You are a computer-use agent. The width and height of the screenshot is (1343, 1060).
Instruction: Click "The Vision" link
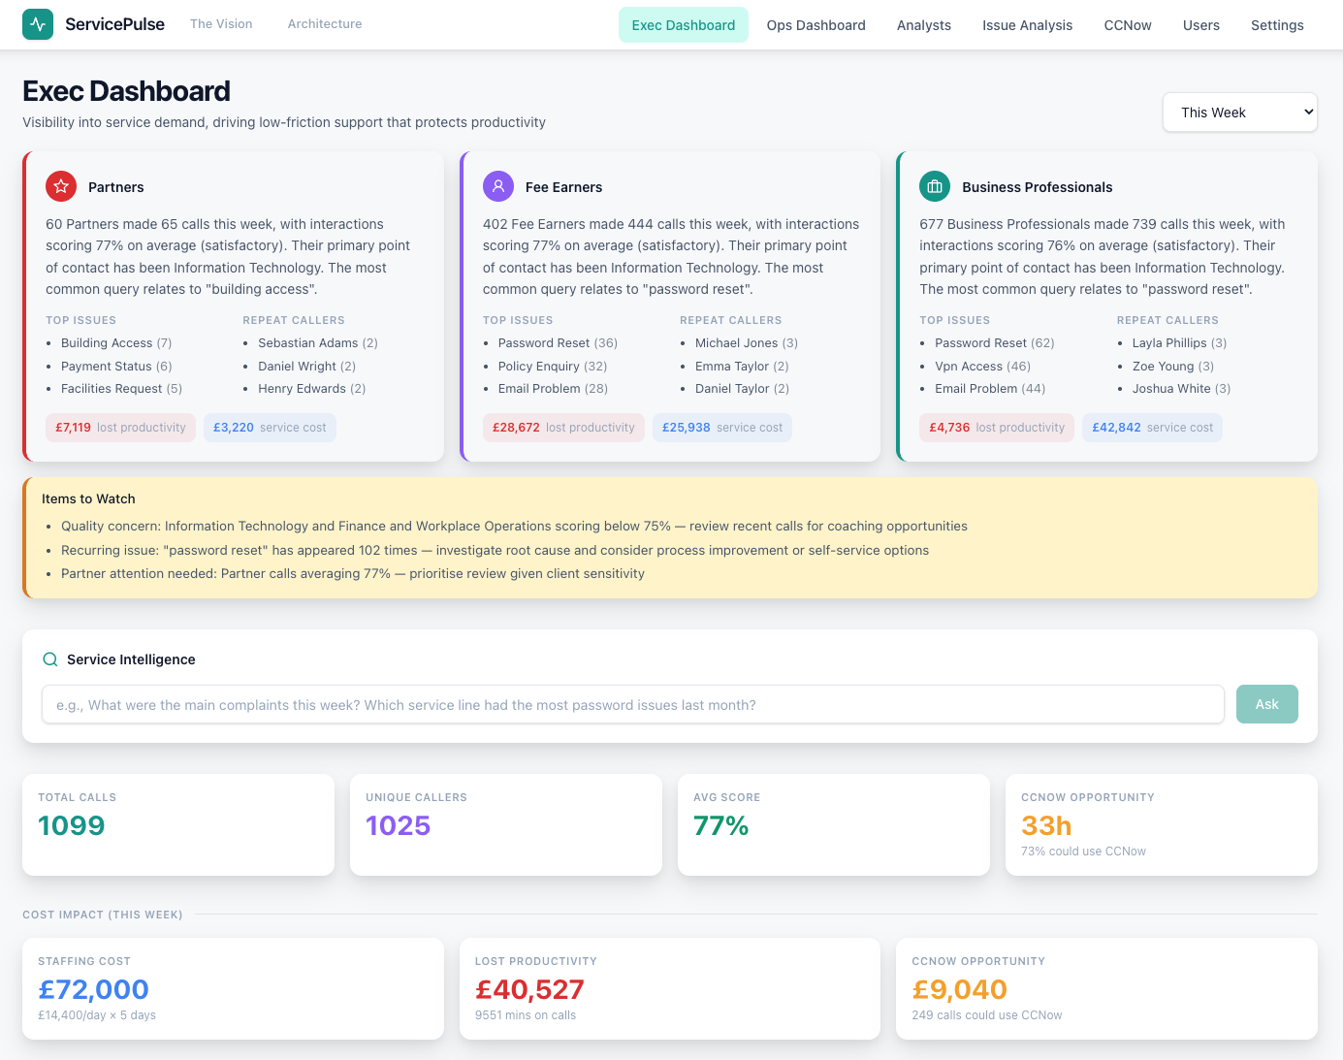click(x=220, y=23)
